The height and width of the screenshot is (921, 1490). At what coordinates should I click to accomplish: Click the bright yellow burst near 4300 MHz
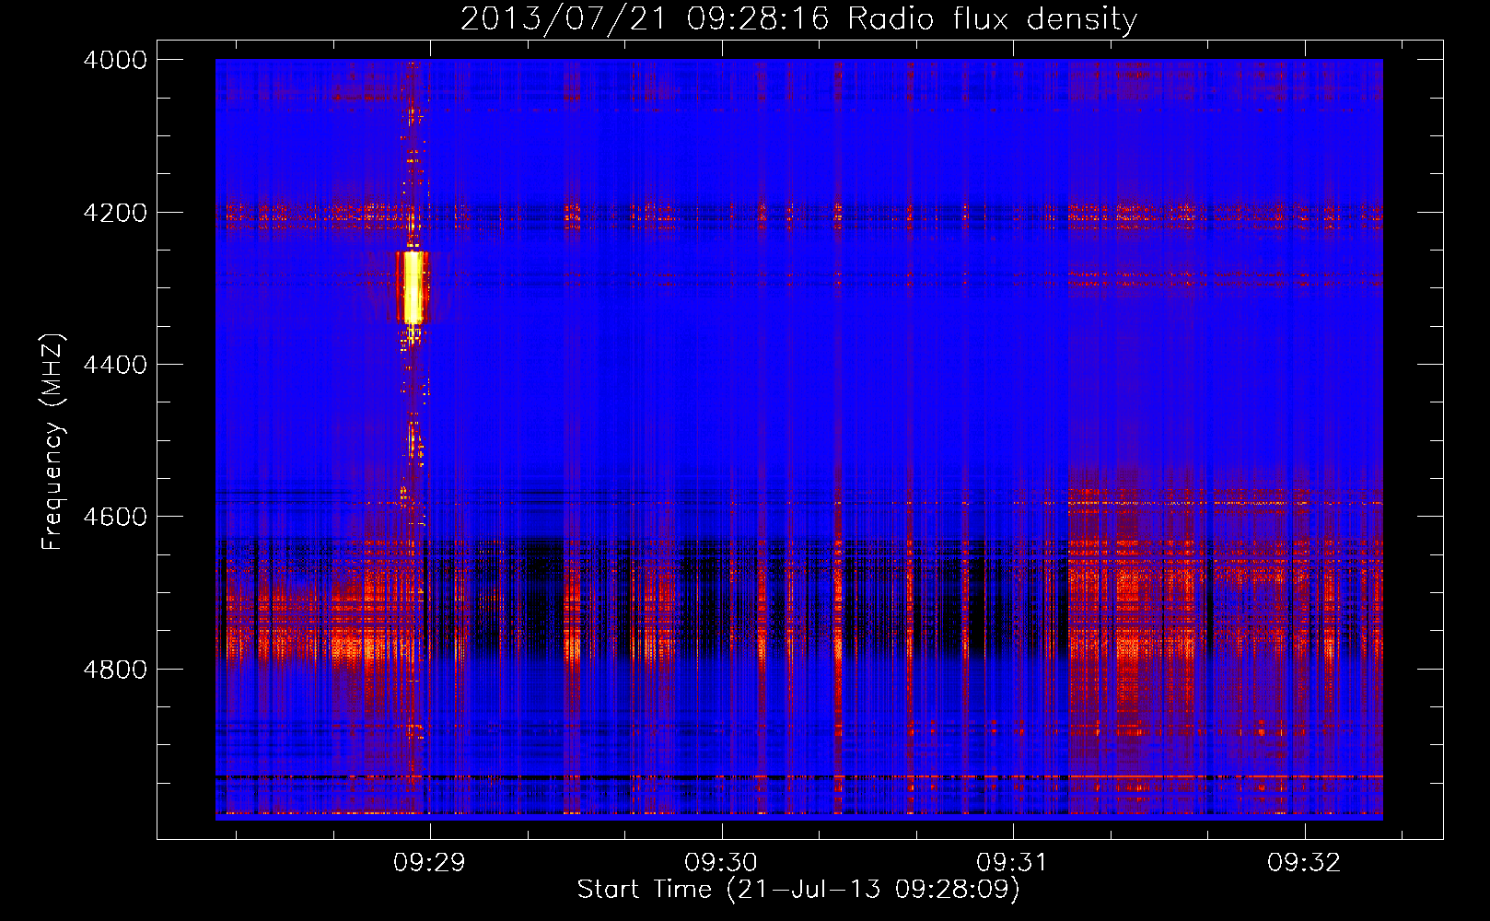(x=413, y=286)
